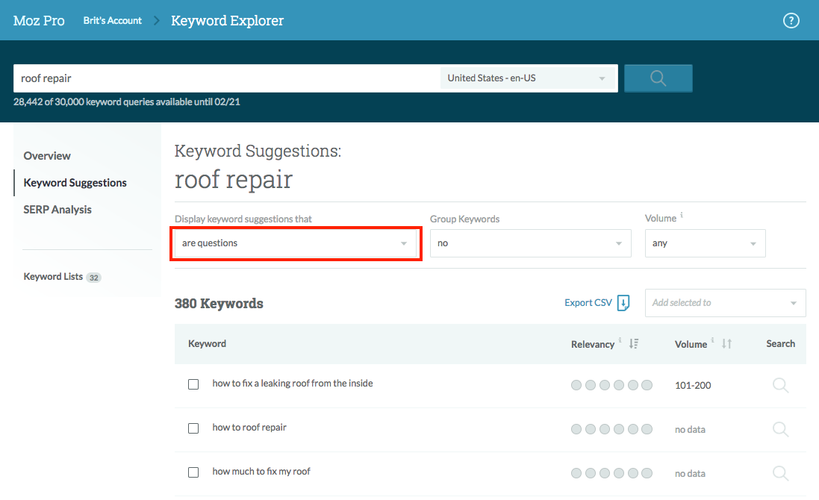Sort by Volume using the arrows icon
The image size is (819, 500).
tap(726, 344)
